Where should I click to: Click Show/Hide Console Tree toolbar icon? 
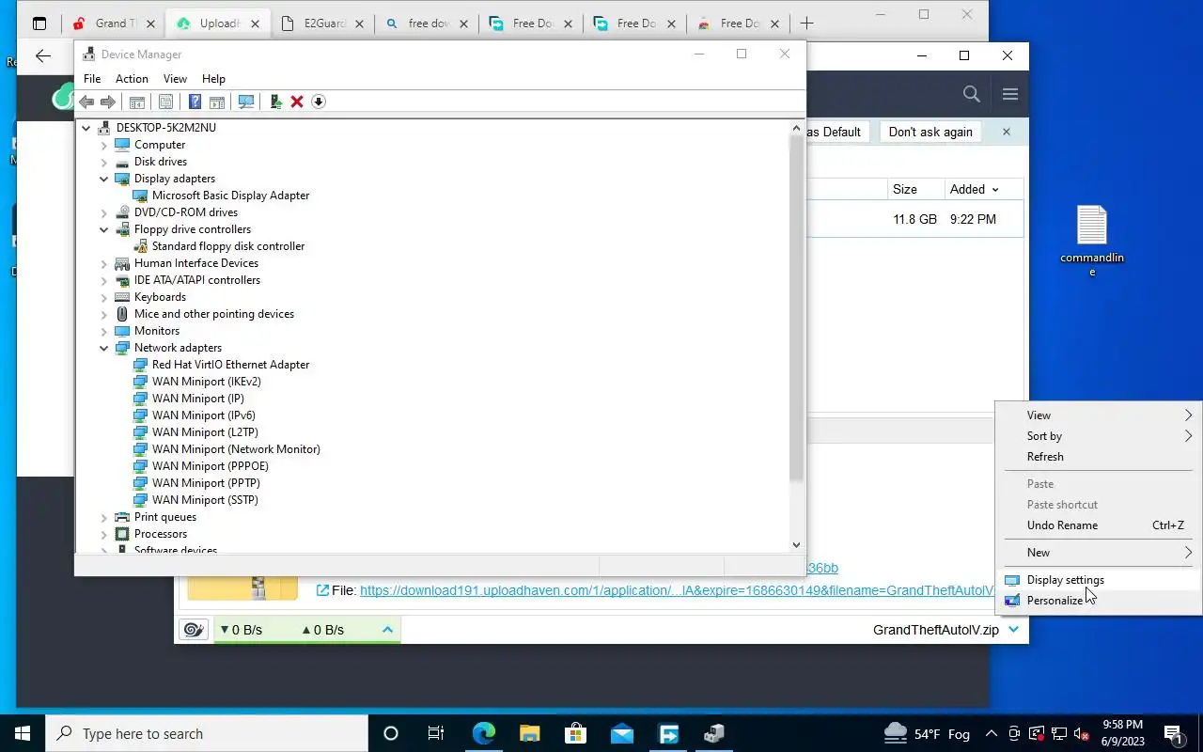coord(137,102)
